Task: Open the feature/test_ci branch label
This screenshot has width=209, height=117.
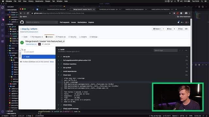Action: coord(31,44)
